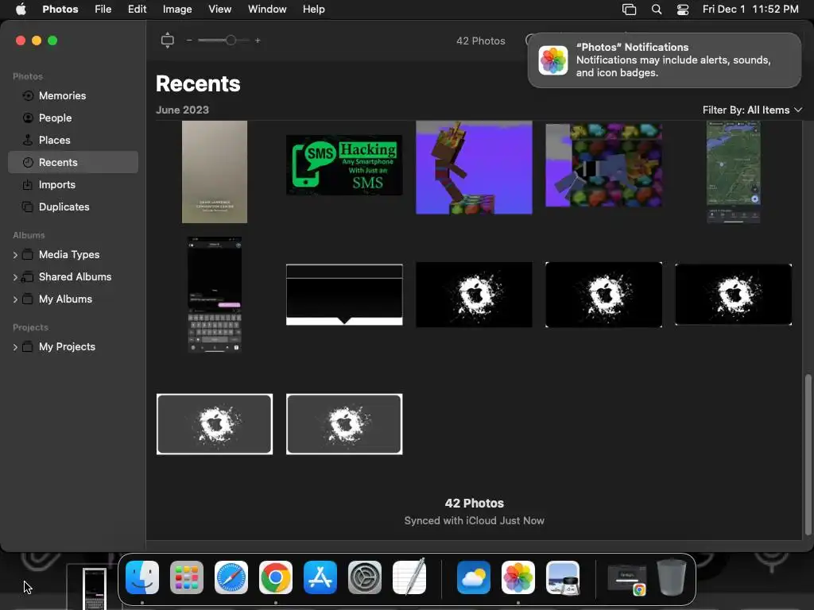
Task: Open the View menu
Action: [219, 10]
